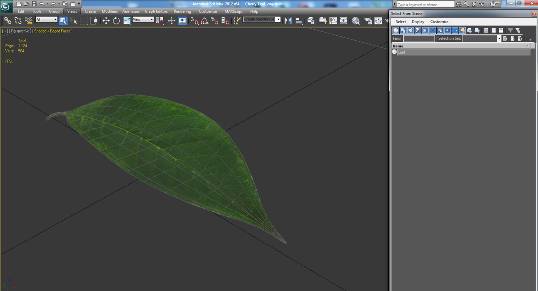This screenshot has width=538, height=291.
Task: Toggle Spinner Snap
Action: pos(225,21)
